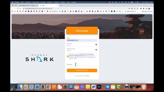
Task: Reload the page in Chrome
Action: pos(18,8)
